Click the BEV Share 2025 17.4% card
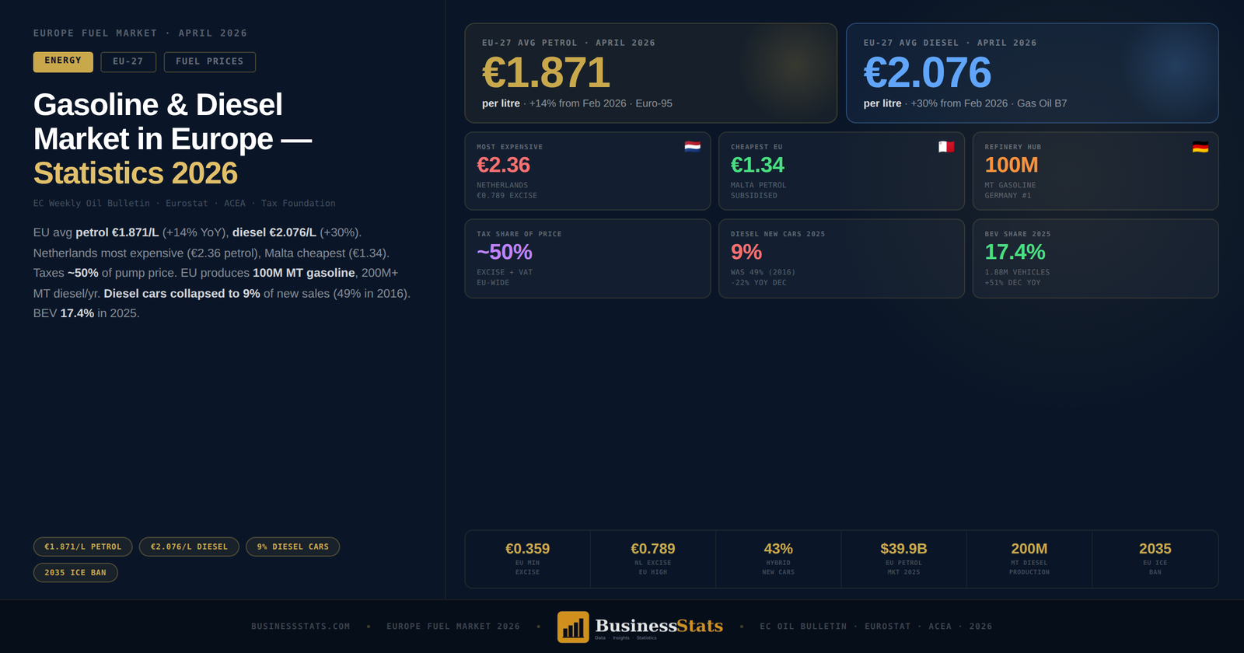Image resolution: width=1244 pixels, height=653 pixels. click(x=1095, y=258)
